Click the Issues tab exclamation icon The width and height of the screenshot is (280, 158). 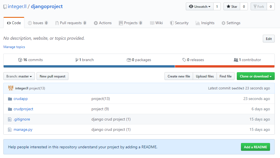30,23
